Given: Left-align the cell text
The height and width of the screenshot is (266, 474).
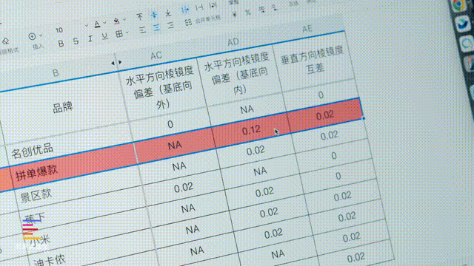Looking at the screenshot, I should [142, 30].
